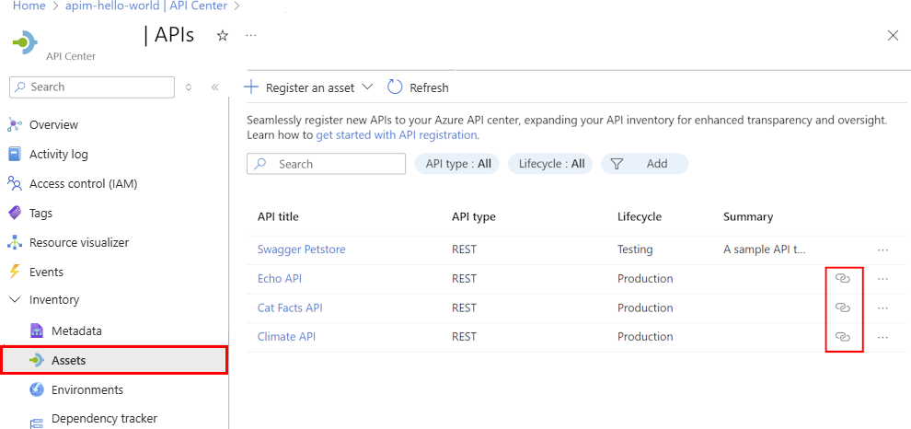Screen dimensions: 911x429
Task: Click the Events lightning bolt icon
Action: pos(15,272)
